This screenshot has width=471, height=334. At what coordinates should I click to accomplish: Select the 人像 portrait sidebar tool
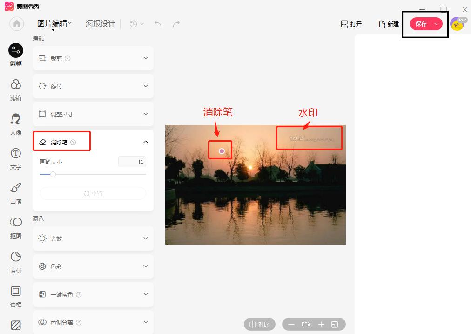(x=16, y=124)
